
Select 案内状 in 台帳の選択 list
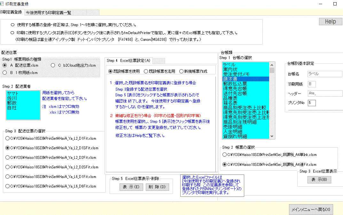246,70
